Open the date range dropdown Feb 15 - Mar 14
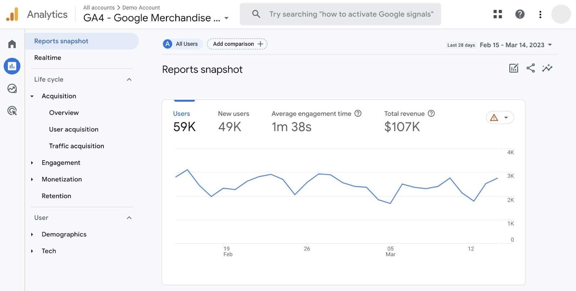576x291 pixels. [516, 45]
